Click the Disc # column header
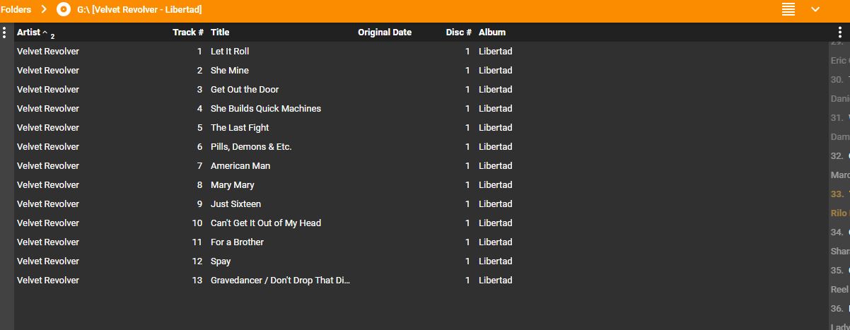 pyautogui.click(x=459, y=33)
